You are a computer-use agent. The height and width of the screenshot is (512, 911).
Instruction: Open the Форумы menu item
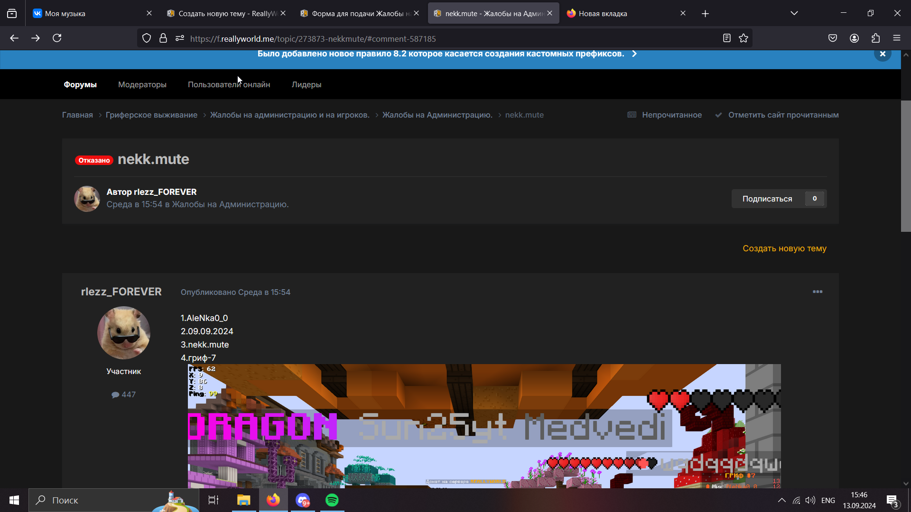80,84
